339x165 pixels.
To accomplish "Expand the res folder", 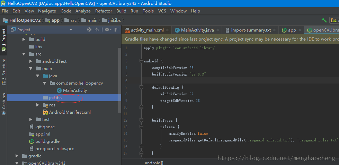I will pos(38,105).
